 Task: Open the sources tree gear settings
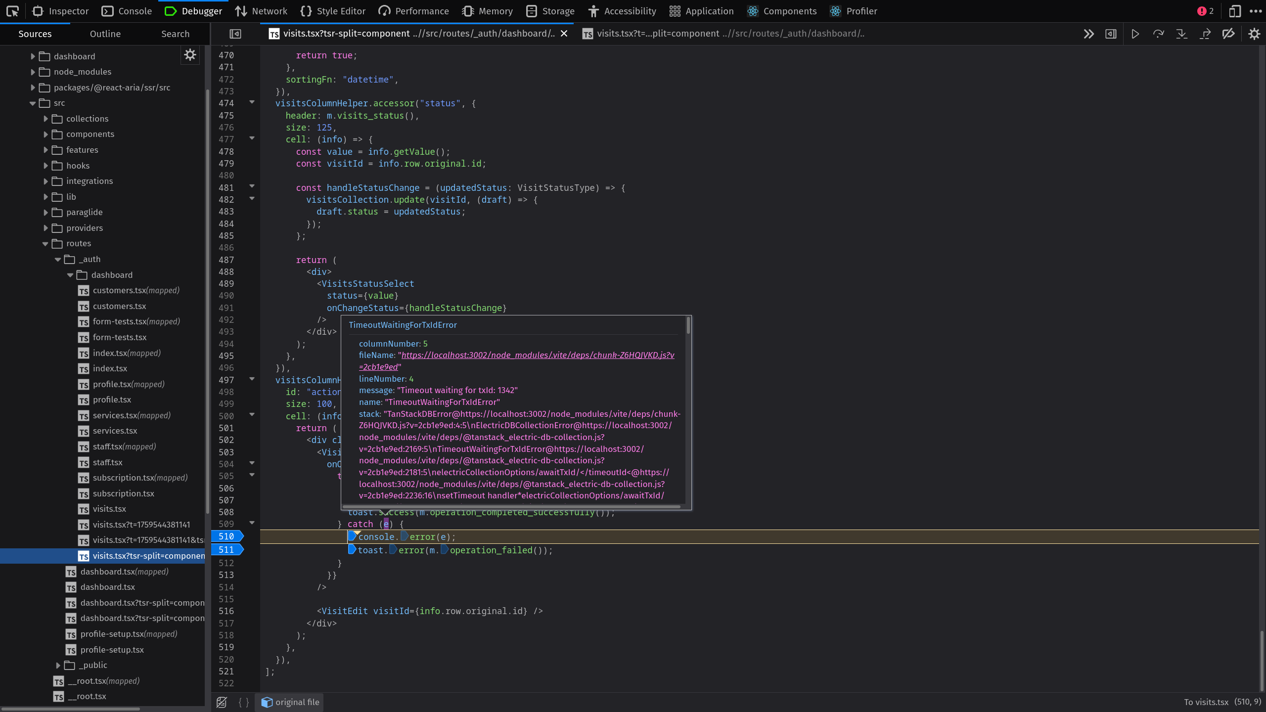(x=190, y=55)
